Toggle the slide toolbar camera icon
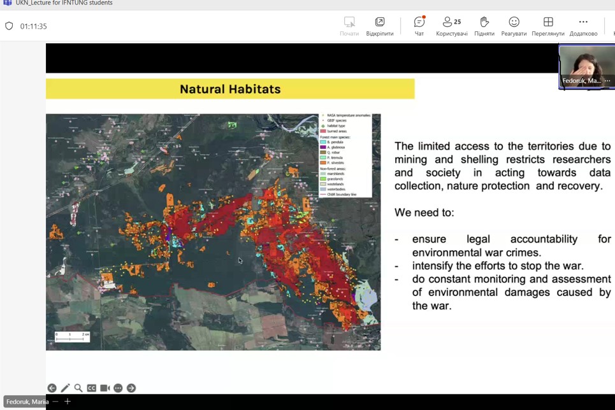Viewport: 615px width, 410px height. (x=105, y=388)
